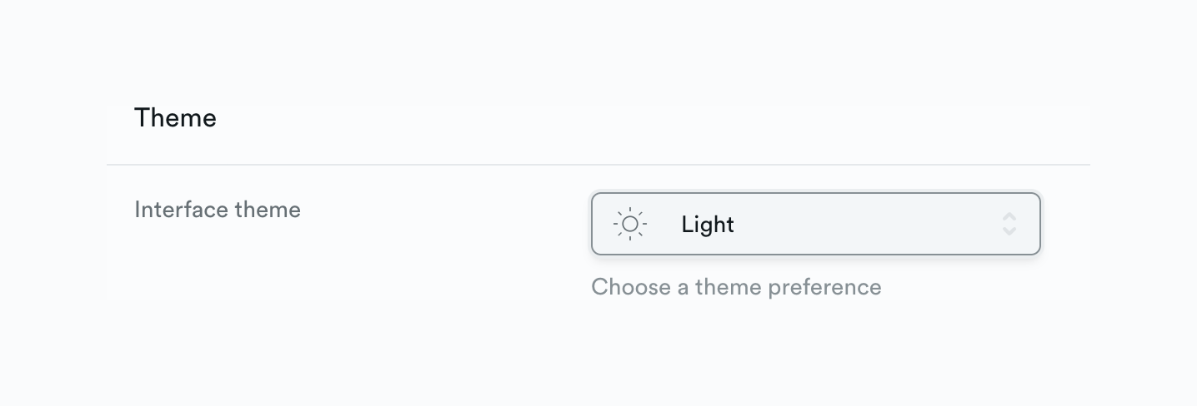Image resolution: width=1197 pixels, height=406 pixels.
Task: Focus the theme preference select box
Action: pos(815,225)
